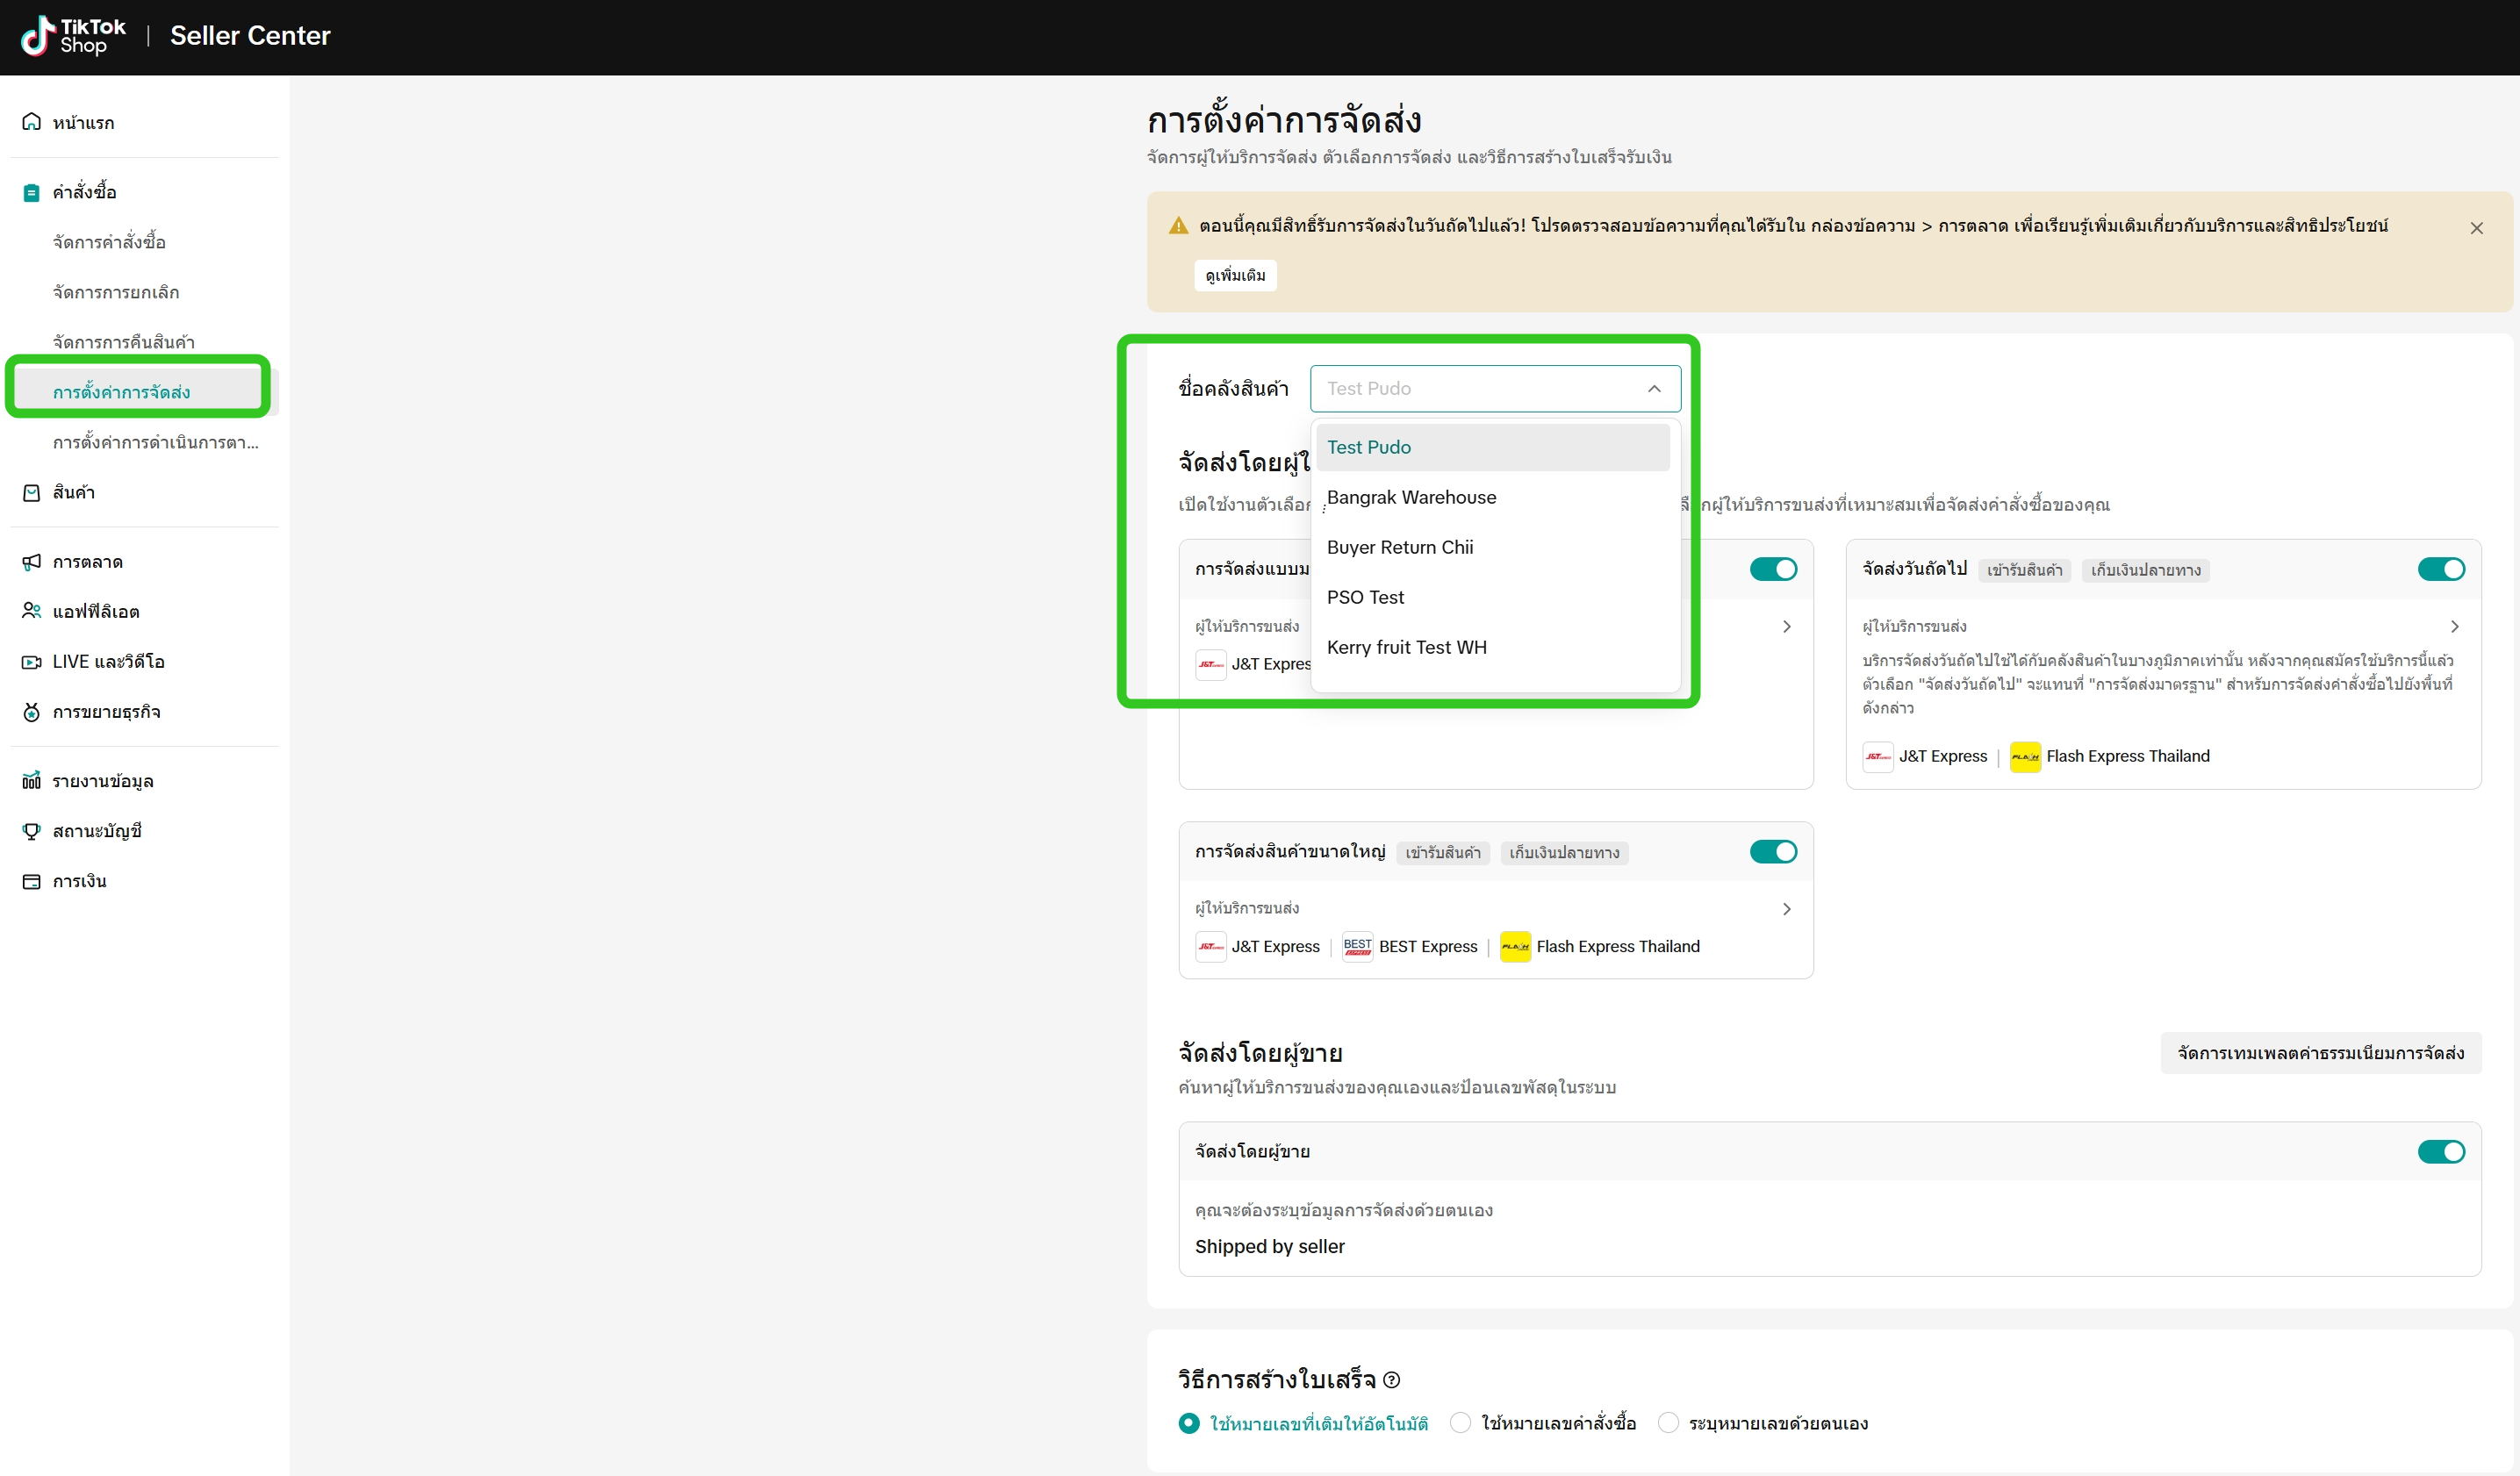Open จัดการคำสั่งซื้อ in the sidebar
The width and height of the screenshot is (2520, 1476).
click(109, 242)
